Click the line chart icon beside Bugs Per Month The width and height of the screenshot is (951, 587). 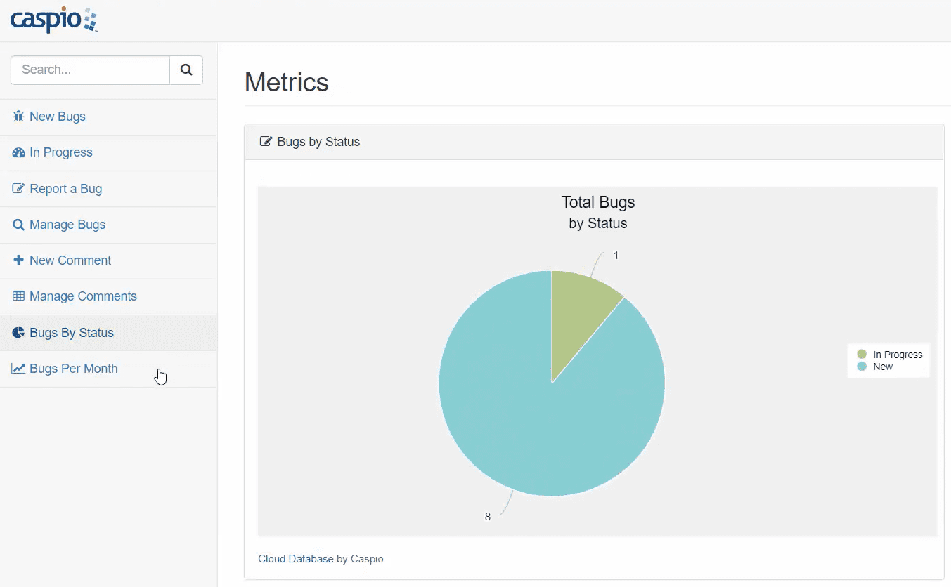[18, 369]
